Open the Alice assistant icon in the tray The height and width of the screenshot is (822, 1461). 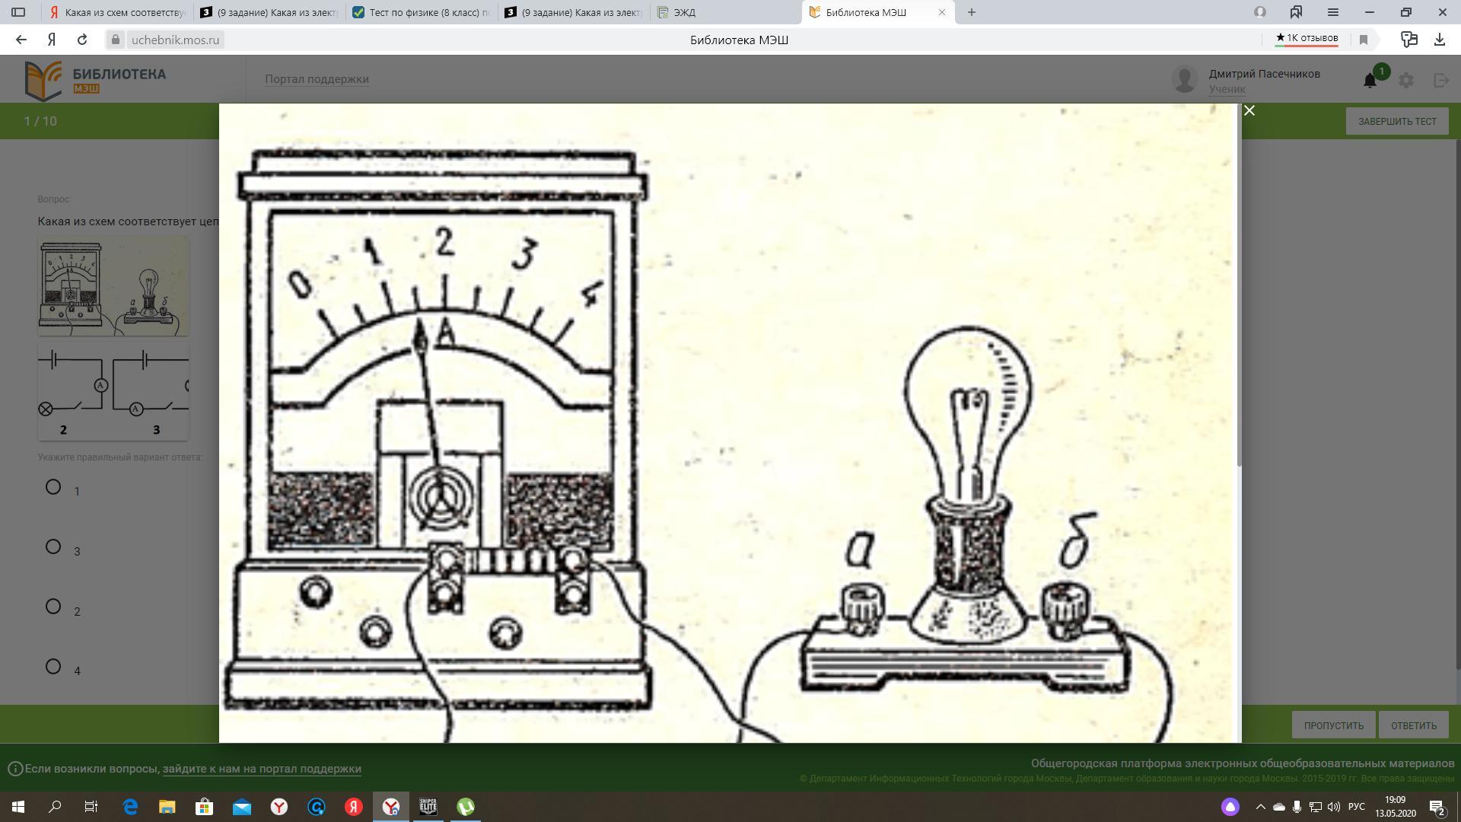point(1230,807)
